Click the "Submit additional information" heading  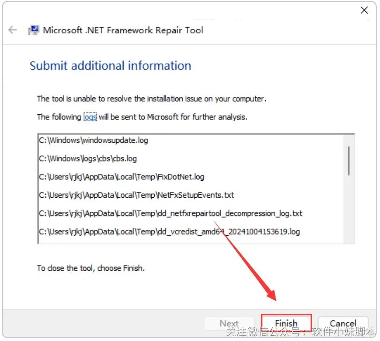[110, 66]
